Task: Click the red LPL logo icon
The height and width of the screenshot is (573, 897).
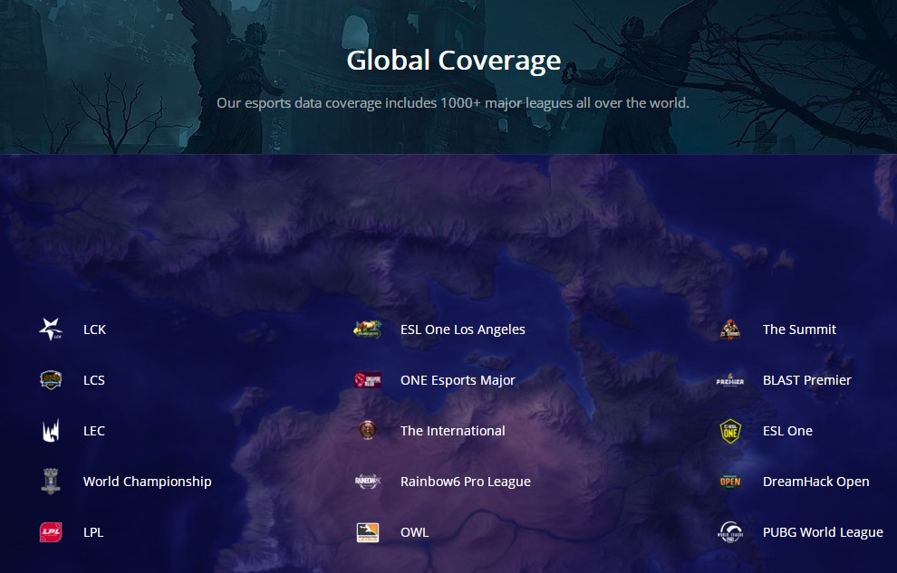Action: (51, 532)
